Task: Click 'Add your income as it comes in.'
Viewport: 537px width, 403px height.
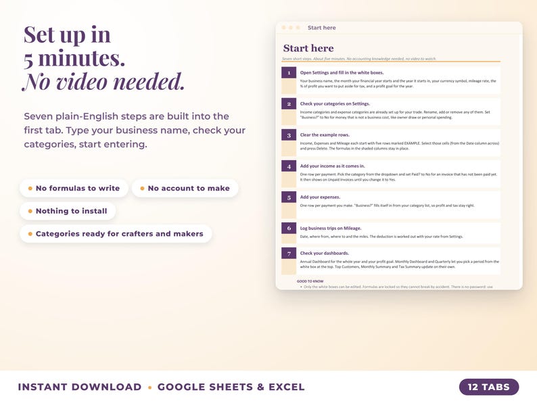Action: pos(332,166)
